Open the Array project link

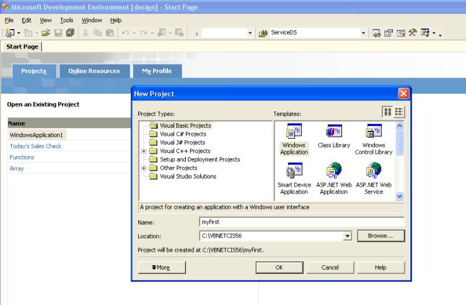coord(17,168)
